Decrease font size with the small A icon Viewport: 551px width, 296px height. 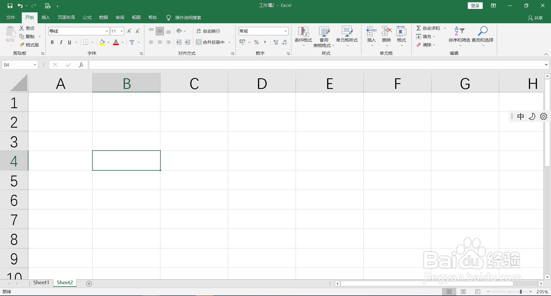[x=138, y=31]
